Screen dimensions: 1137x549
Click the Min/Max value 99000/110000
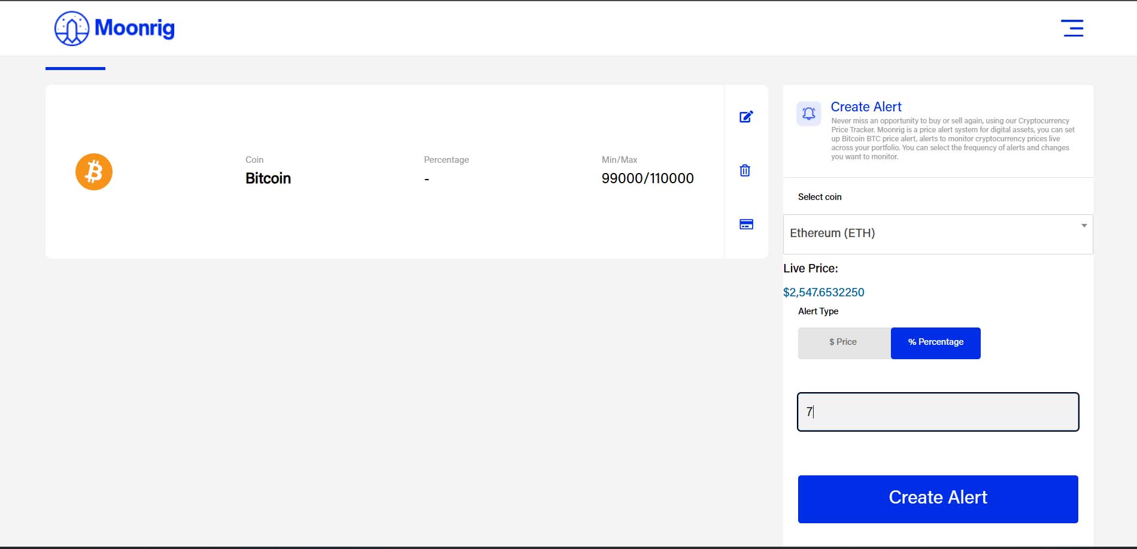click(x=648, y=178)
